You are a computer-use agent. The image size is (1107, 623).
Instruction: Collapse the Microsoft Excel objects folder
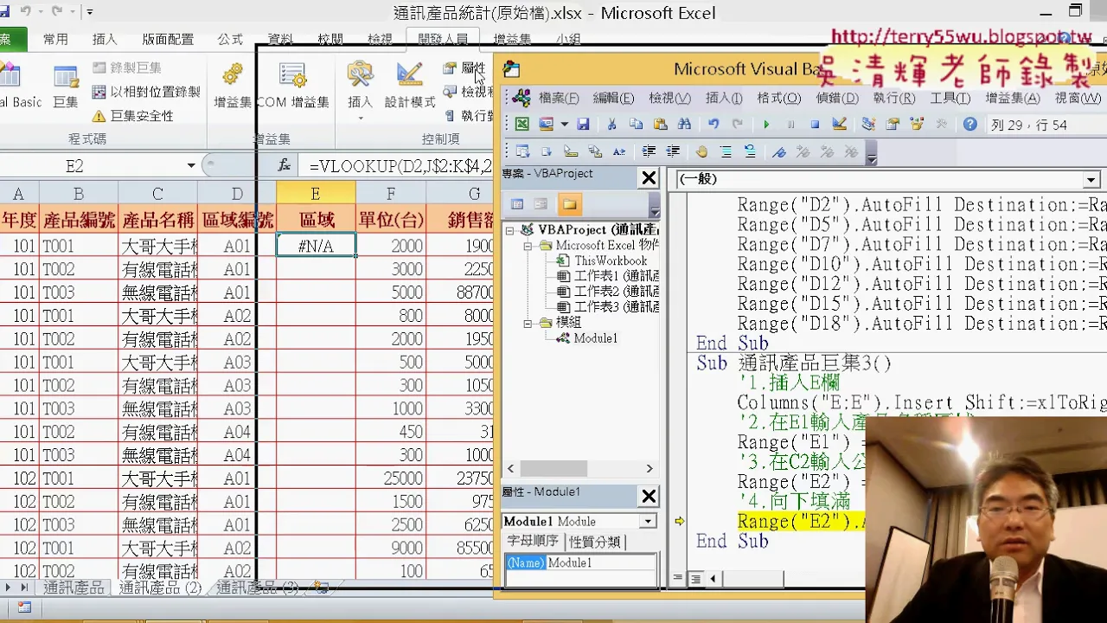click(528, 246)
